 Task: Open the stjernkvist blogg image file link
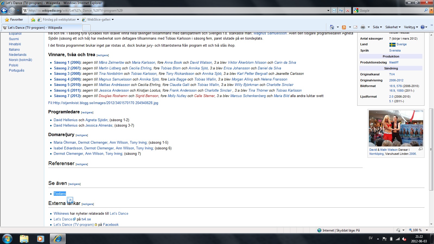pyautogui.click(x=103, y=103)
